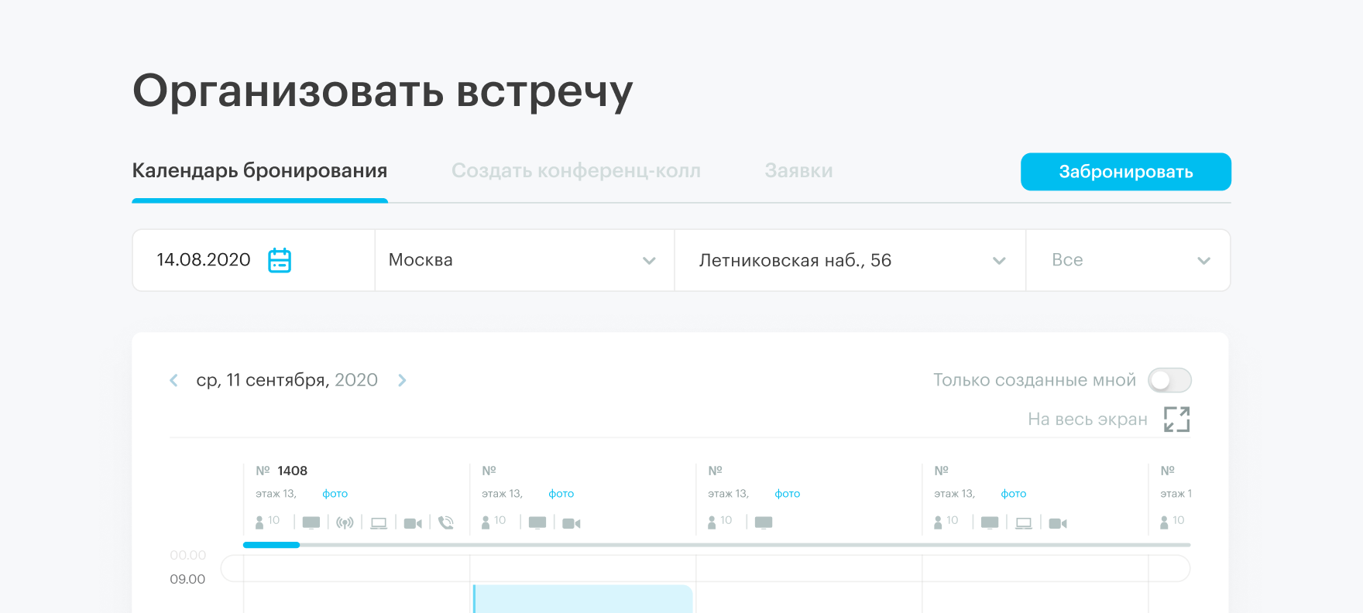Click room 1408 video camera icon
Image resolution: width=1363 pixels, height=613 pixels.
pyautogui.click(x=413, y=523)
